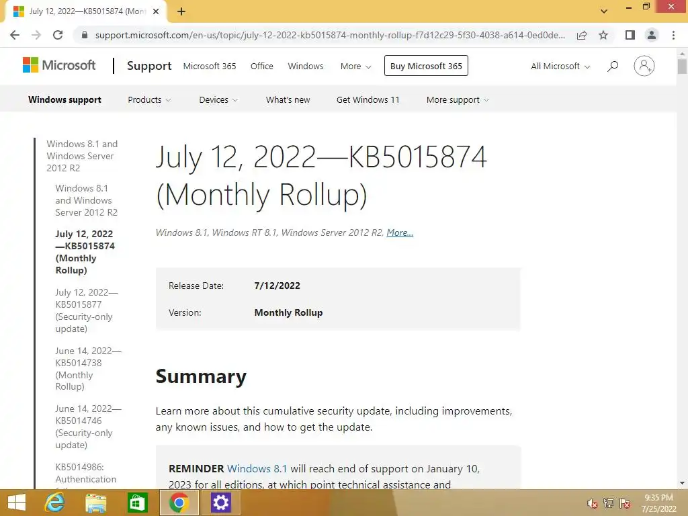
Task: Click the 7/12/2022 release date value
Action: click(277, 286)
